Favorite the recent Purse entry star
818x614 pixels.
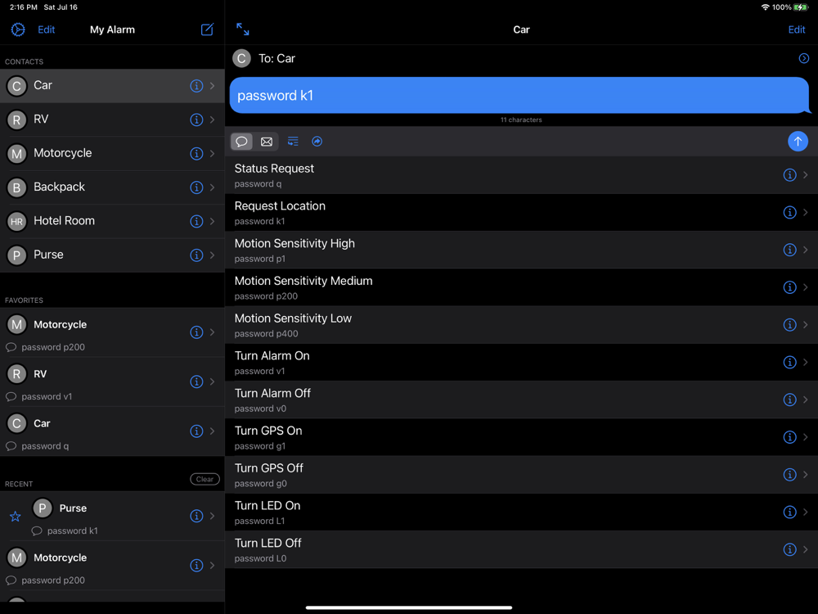(15, 517)
